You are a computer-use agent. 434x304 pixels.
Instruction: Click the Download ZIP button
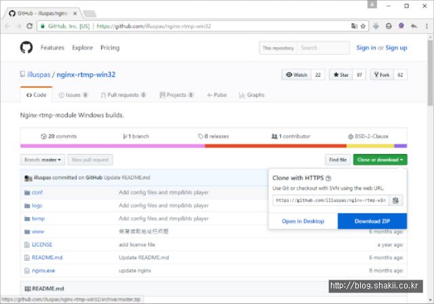372,221
